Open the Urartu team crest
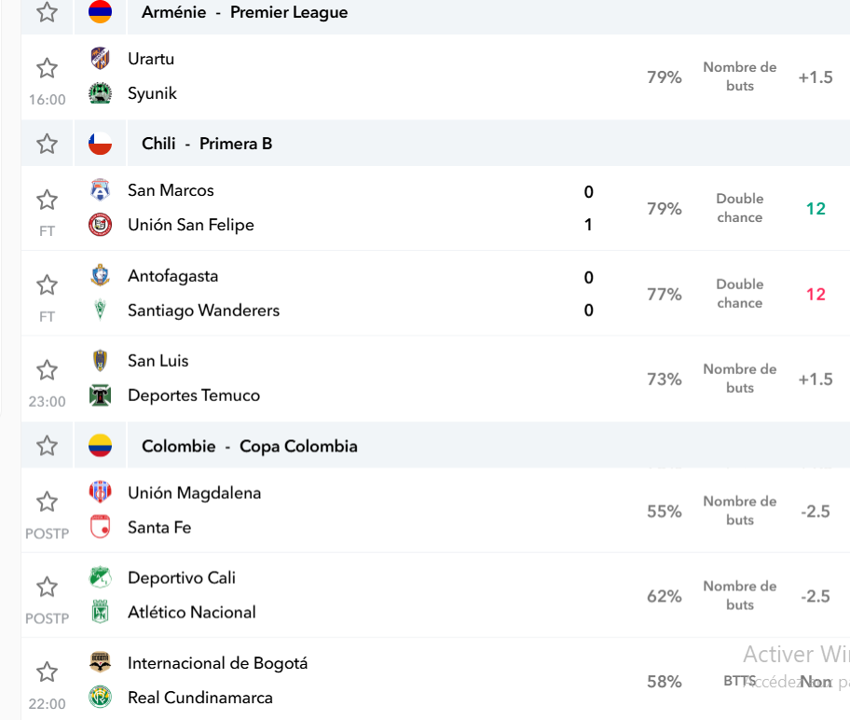The width and height of the screenshot is (850, 720). pyautogui.click(x=101, y=58)
